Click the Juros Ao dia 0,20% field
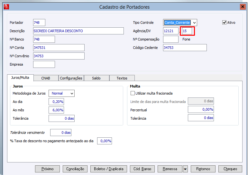 click(x=56, y=102)
